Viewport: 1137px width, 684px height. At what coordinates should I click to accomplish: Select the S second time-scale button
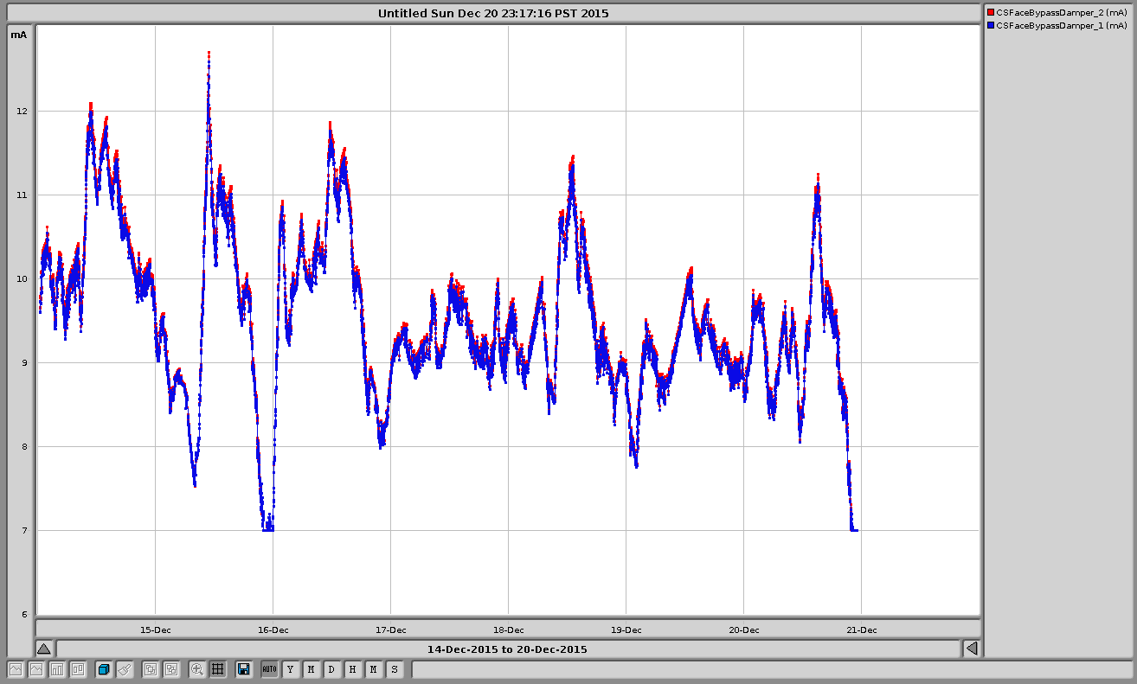(394, 669)
